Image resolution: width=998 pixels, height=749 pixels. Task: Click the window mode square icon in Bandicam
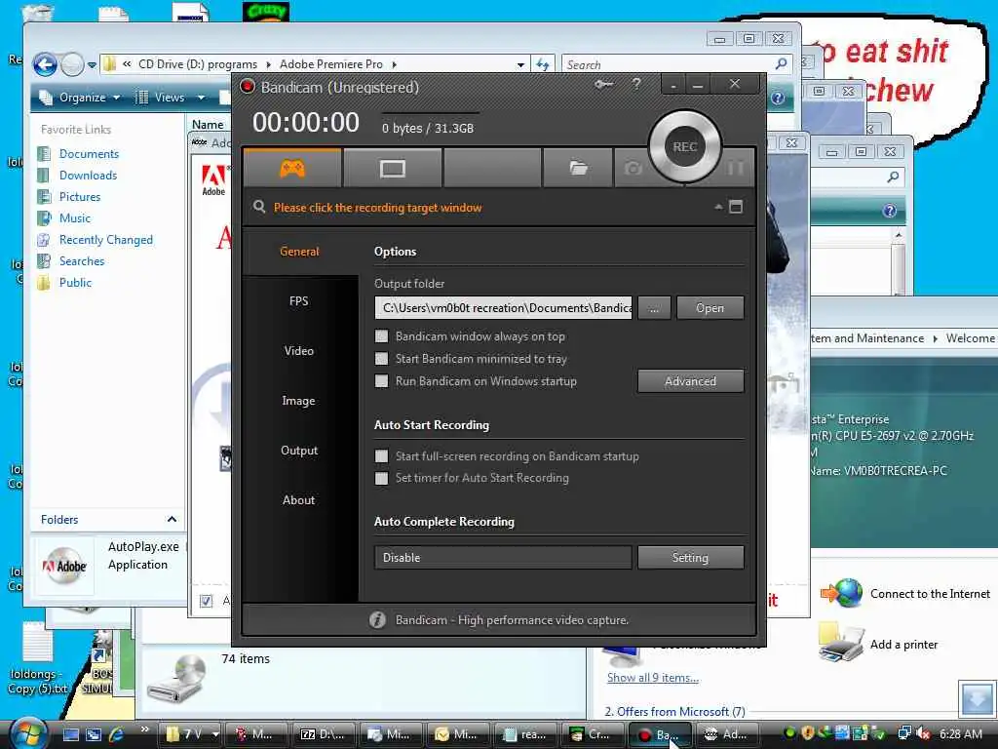(x=736, y=207)
